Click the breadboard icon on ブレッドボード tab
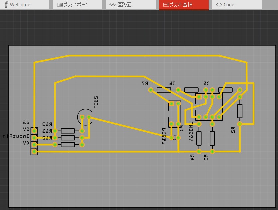The image size is (278, 210). [60, 5]
